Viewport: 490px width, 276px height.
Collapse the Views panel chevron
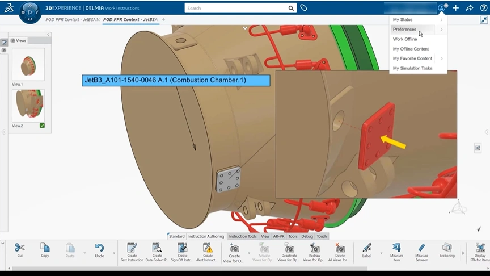(48, 35)
